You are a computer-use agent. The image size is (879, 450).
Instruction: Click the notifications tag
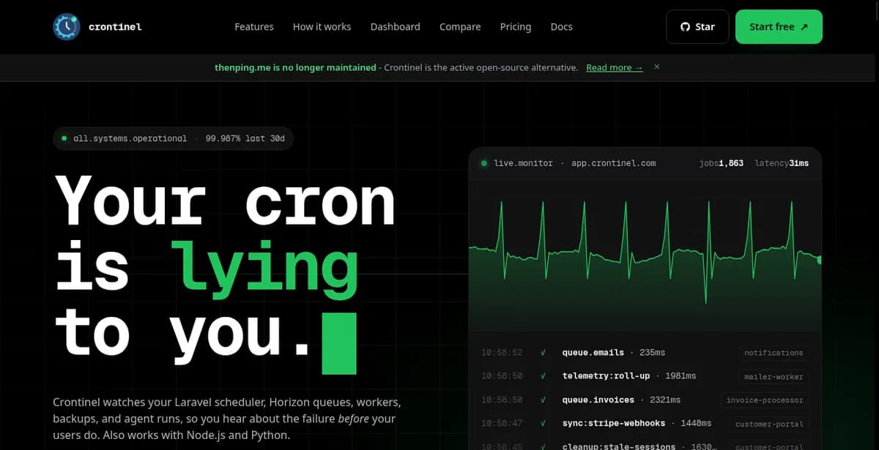tap(774, 353)
